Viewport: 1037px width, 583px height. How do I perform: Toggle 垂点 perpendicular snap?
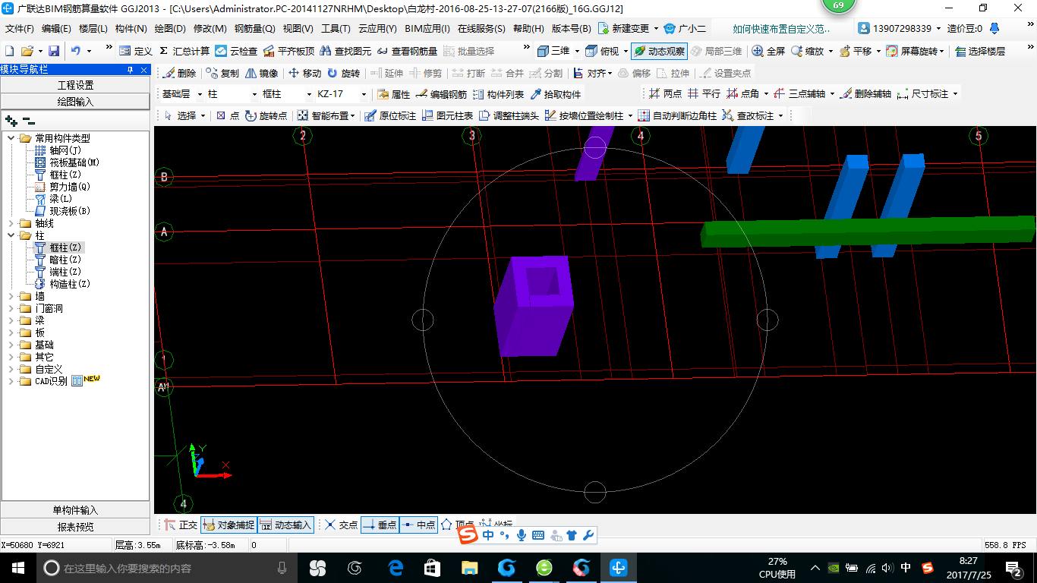(380, 525)
